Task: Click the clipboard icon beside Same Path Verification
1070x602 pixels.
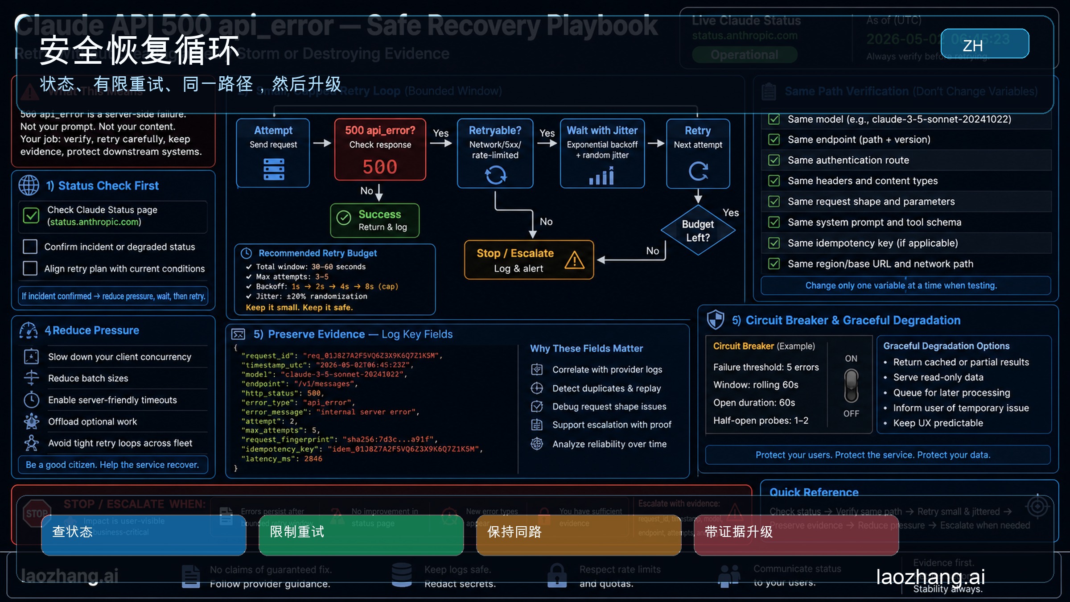Action: click(x=769, y=91)
